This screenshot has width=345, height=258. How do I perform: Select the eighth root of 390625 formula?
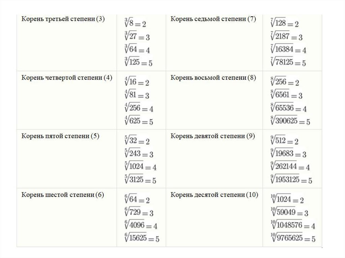pyautogui.click(x=290, y=121)
